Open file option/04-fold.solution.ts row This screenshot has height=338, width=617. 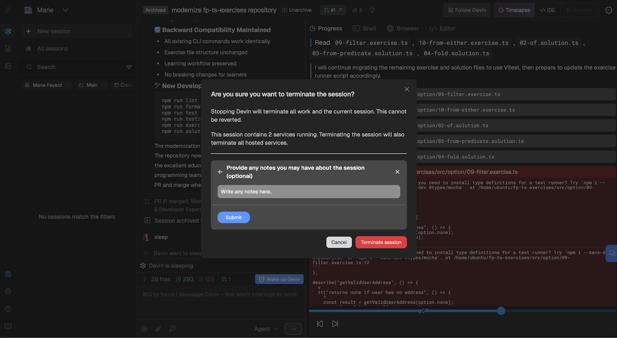click(516, 157)
